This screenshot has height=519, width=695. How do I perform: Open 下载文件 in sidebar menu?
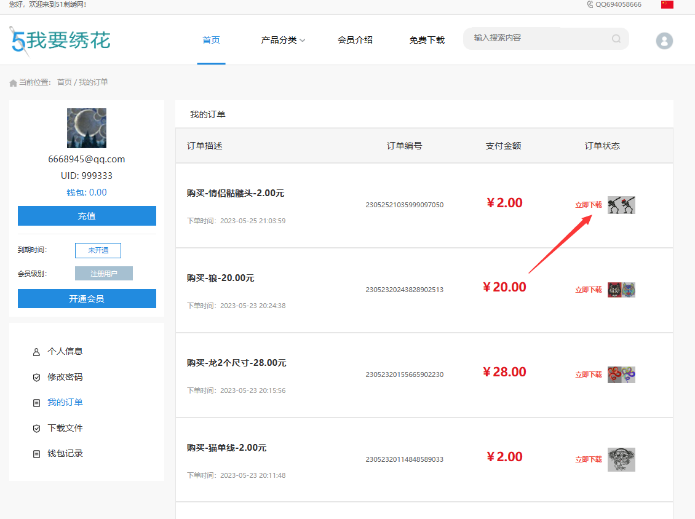65,428
